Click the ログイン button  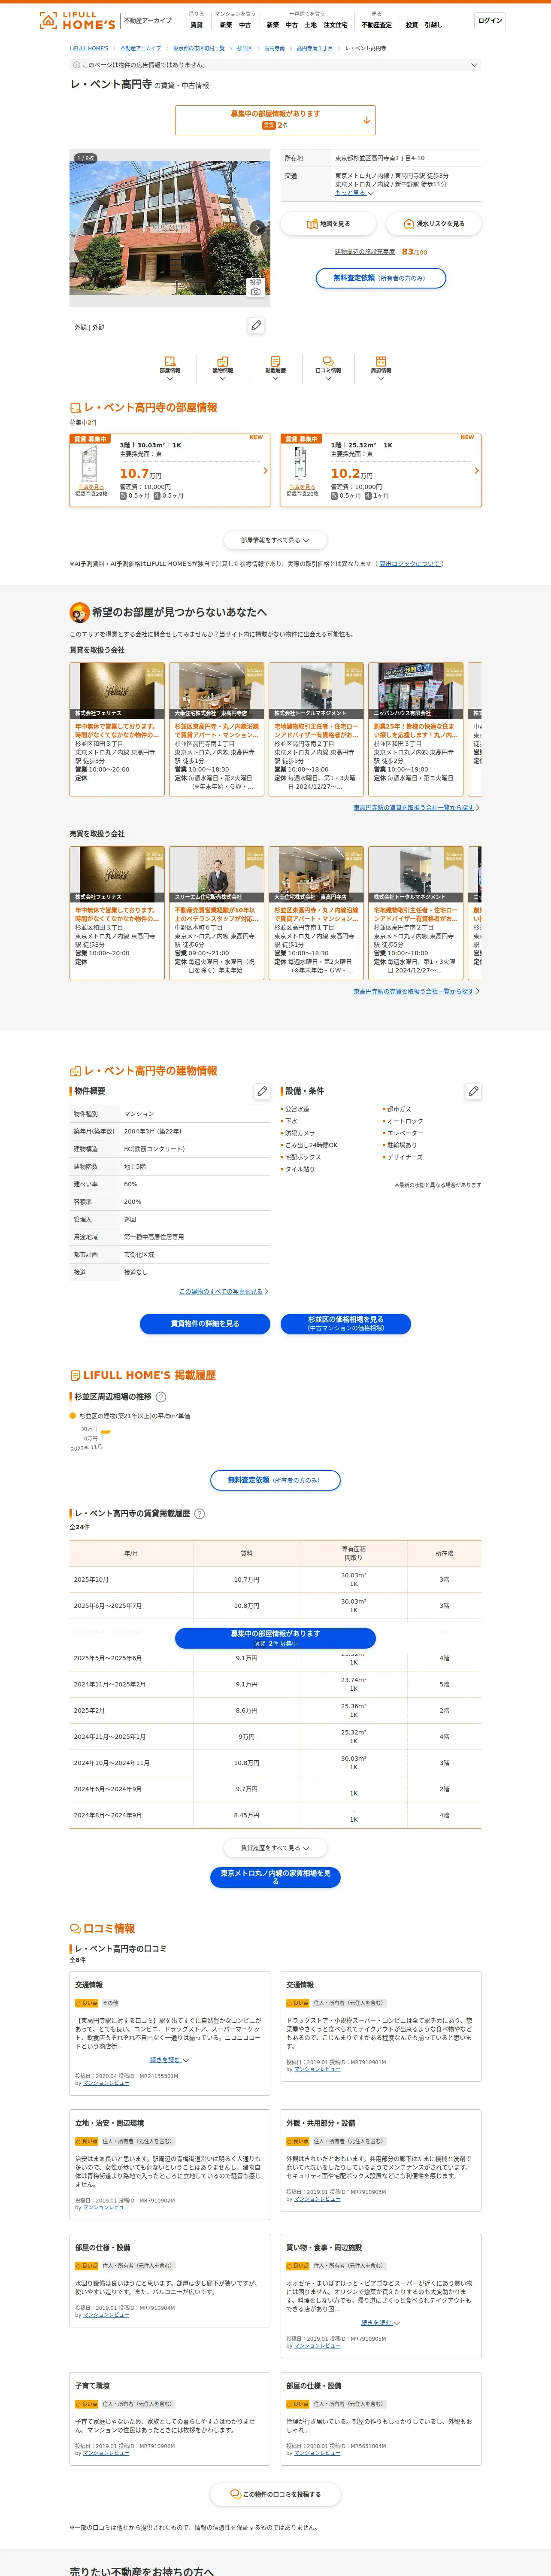490,20
